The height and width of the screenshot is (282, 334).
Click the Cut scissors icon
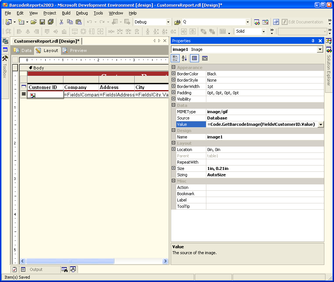[62, 22]
